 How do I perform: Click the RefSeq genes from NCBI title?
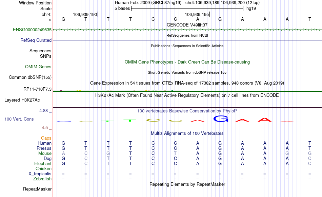[187, 35]
